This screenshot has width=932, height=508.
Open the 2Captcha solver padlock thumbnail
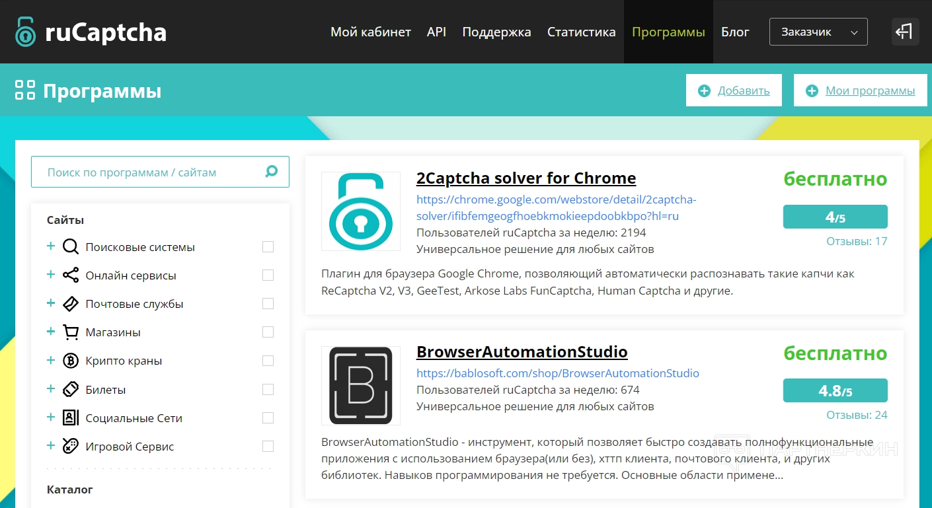[361, 211]
